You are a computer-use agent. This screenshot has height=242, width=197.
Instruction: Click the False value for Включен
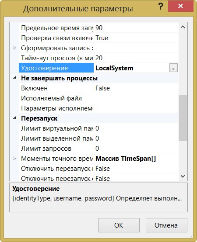click(x=136, y=88)
